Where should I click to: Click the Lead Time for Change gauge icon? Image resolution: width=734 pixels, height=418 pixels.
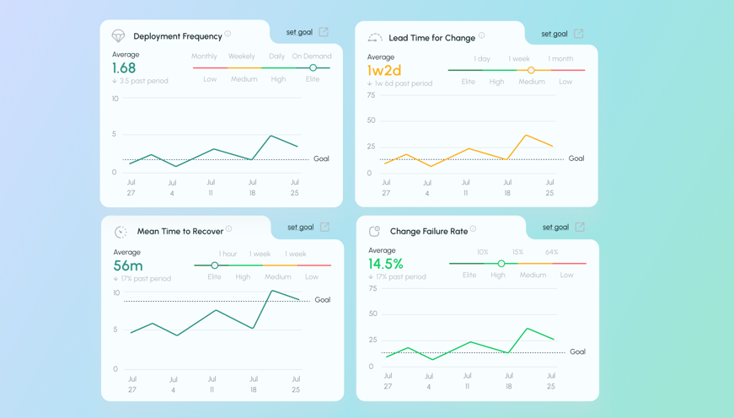(374, 37)
